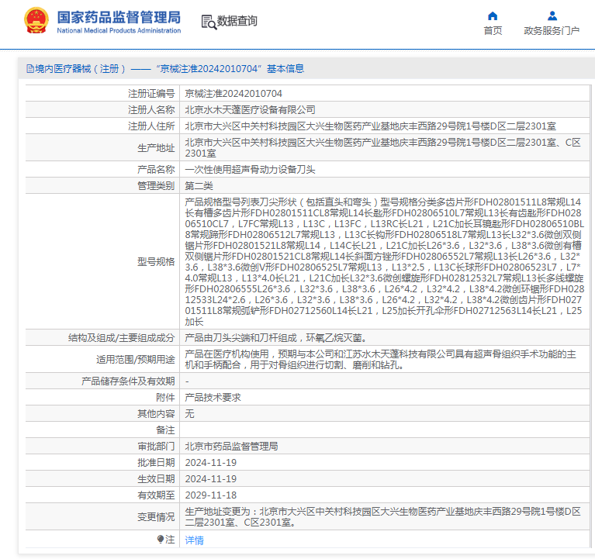Image resolution: width=595 pixels, height=559 pixels.
Task: Click the dash in 产品储存条件及有效期 row
Action: 187,381
